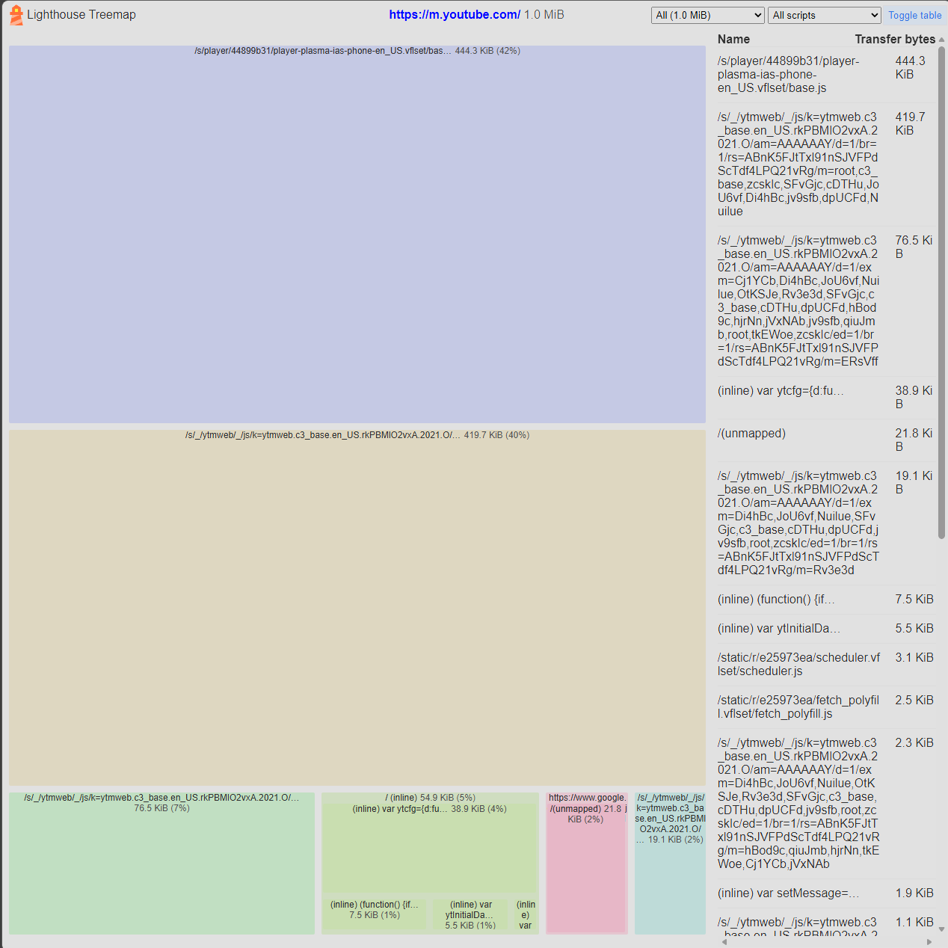Sort by Transfer bytes column header
948x948 pixels.
[x=894, y=39]
